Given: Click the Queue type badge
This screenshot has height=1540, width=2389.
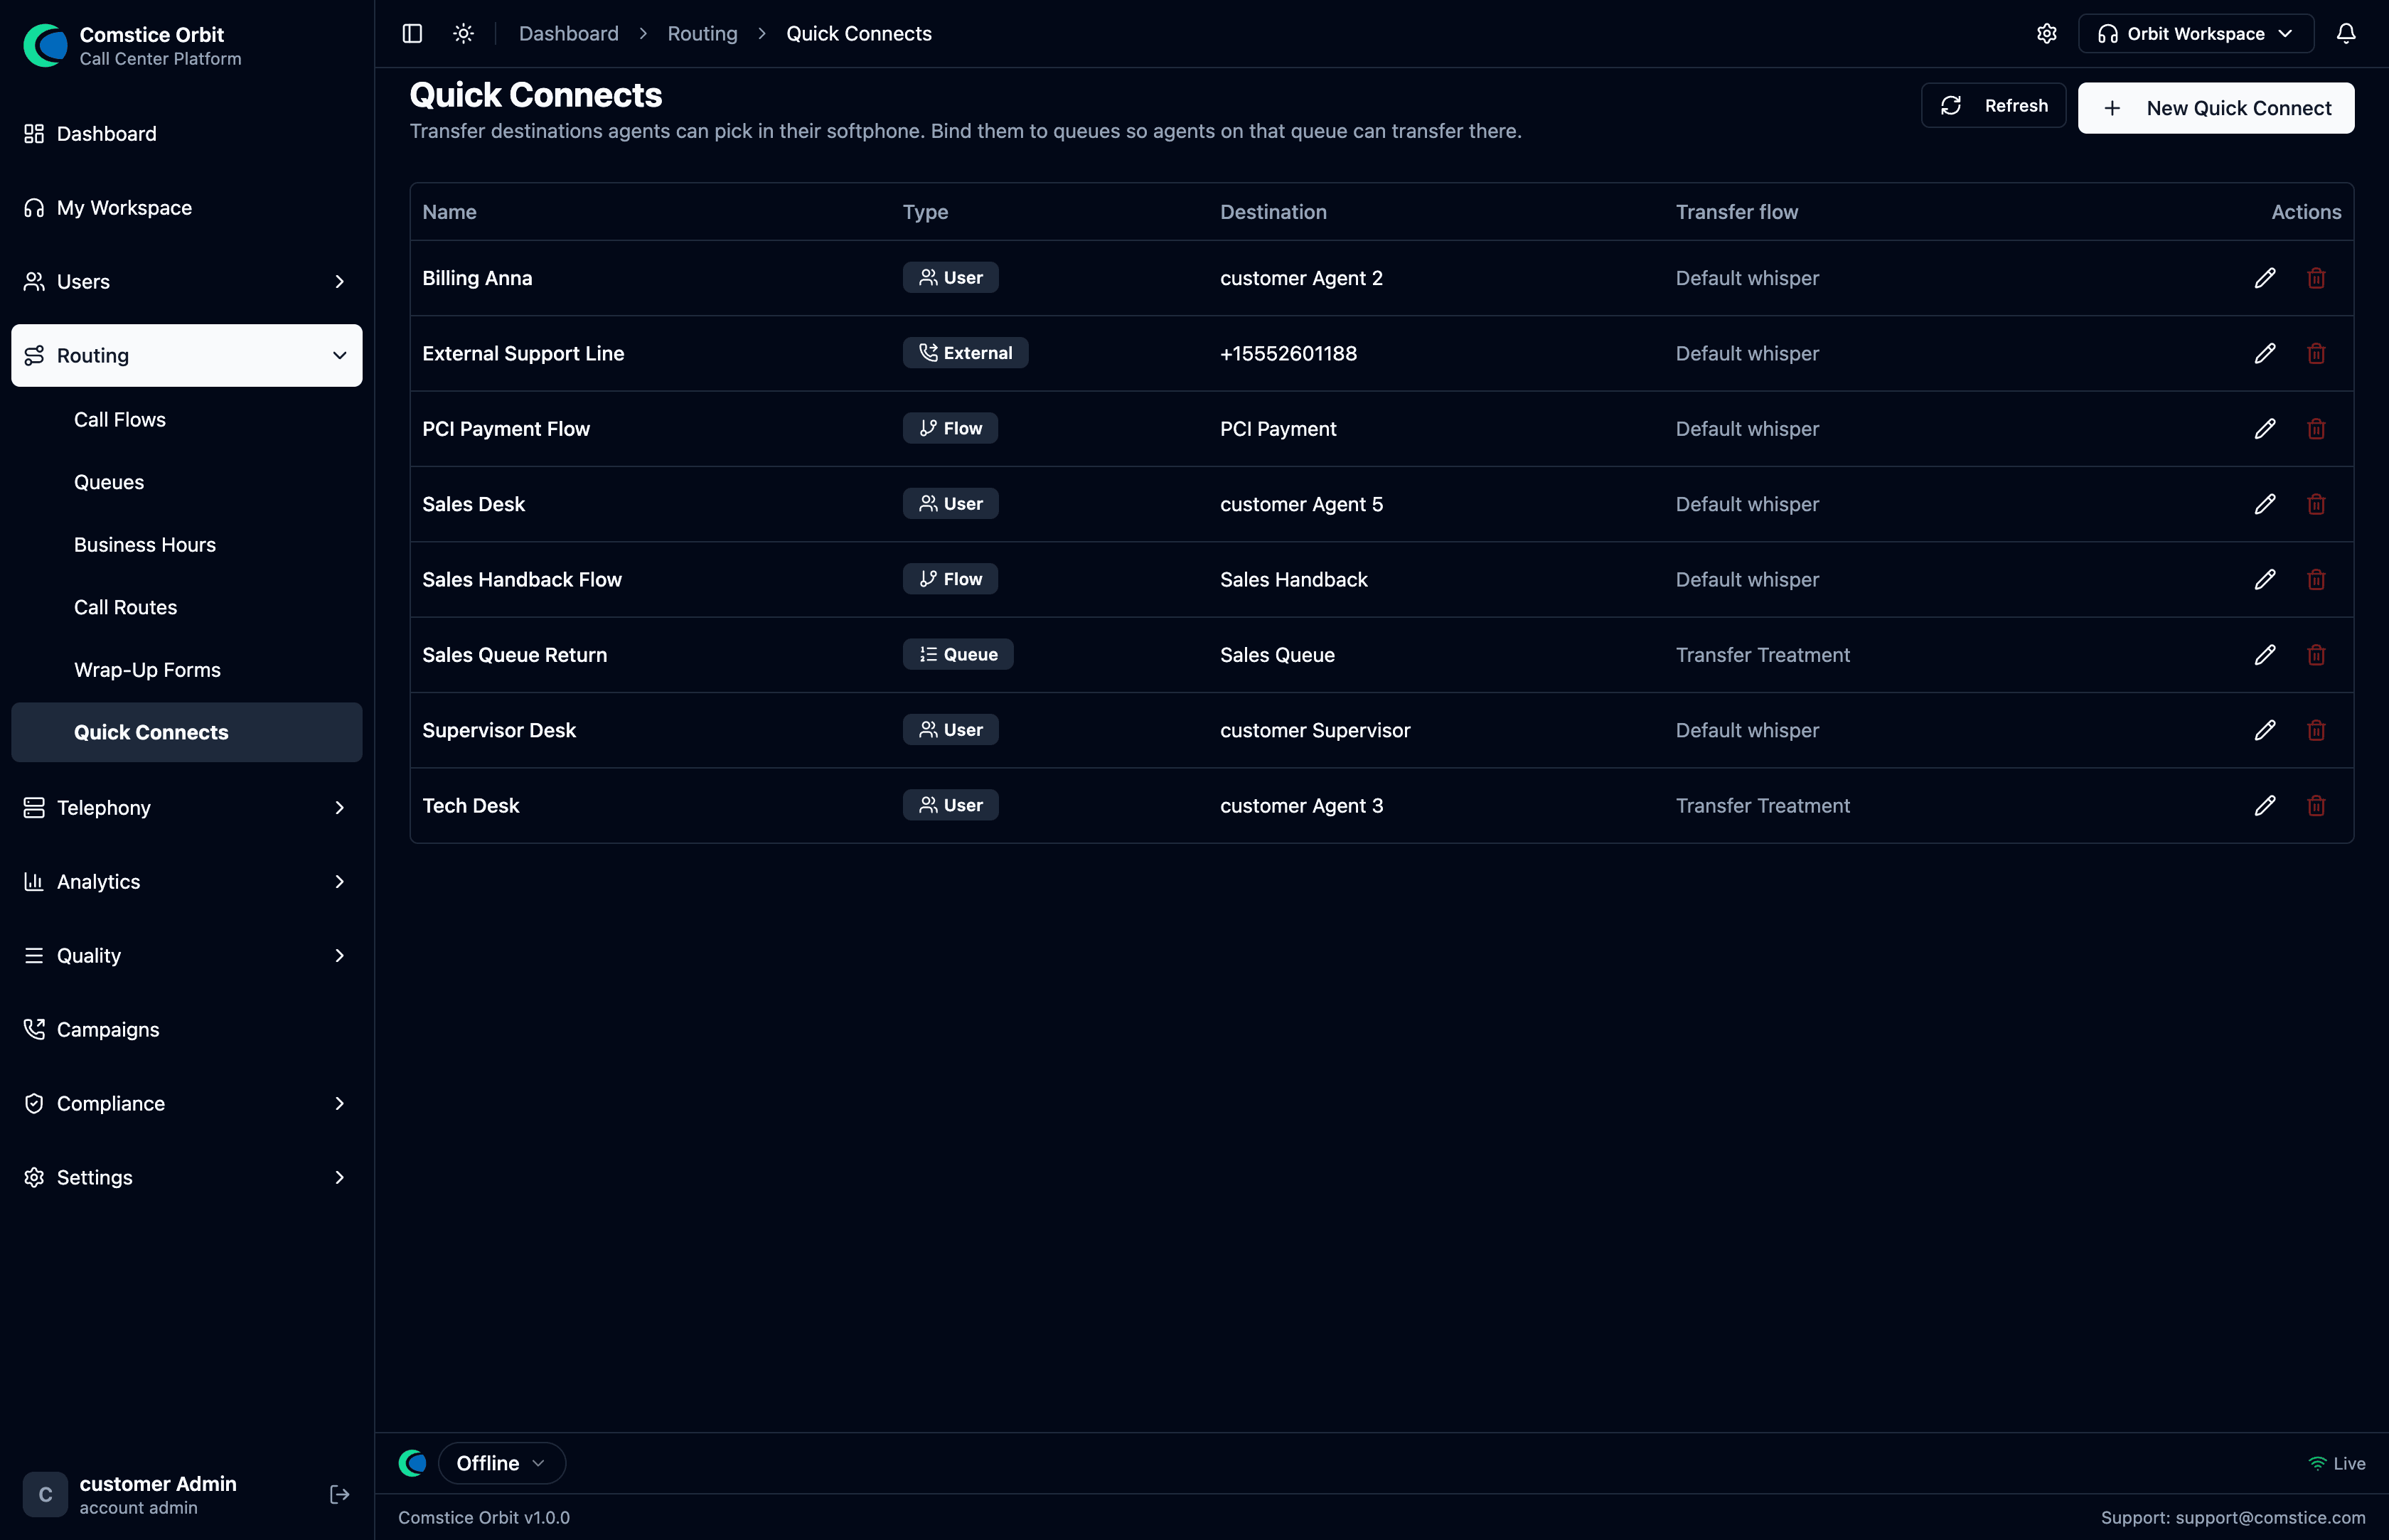Looking at the screenshot, I should click(958, 654).
